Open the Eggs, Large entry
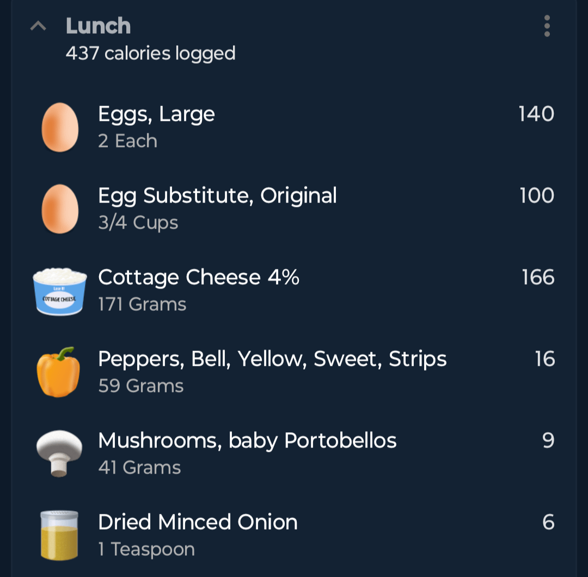Image resolution: width=588 pixels, height=577 pixels. [294, 127]
